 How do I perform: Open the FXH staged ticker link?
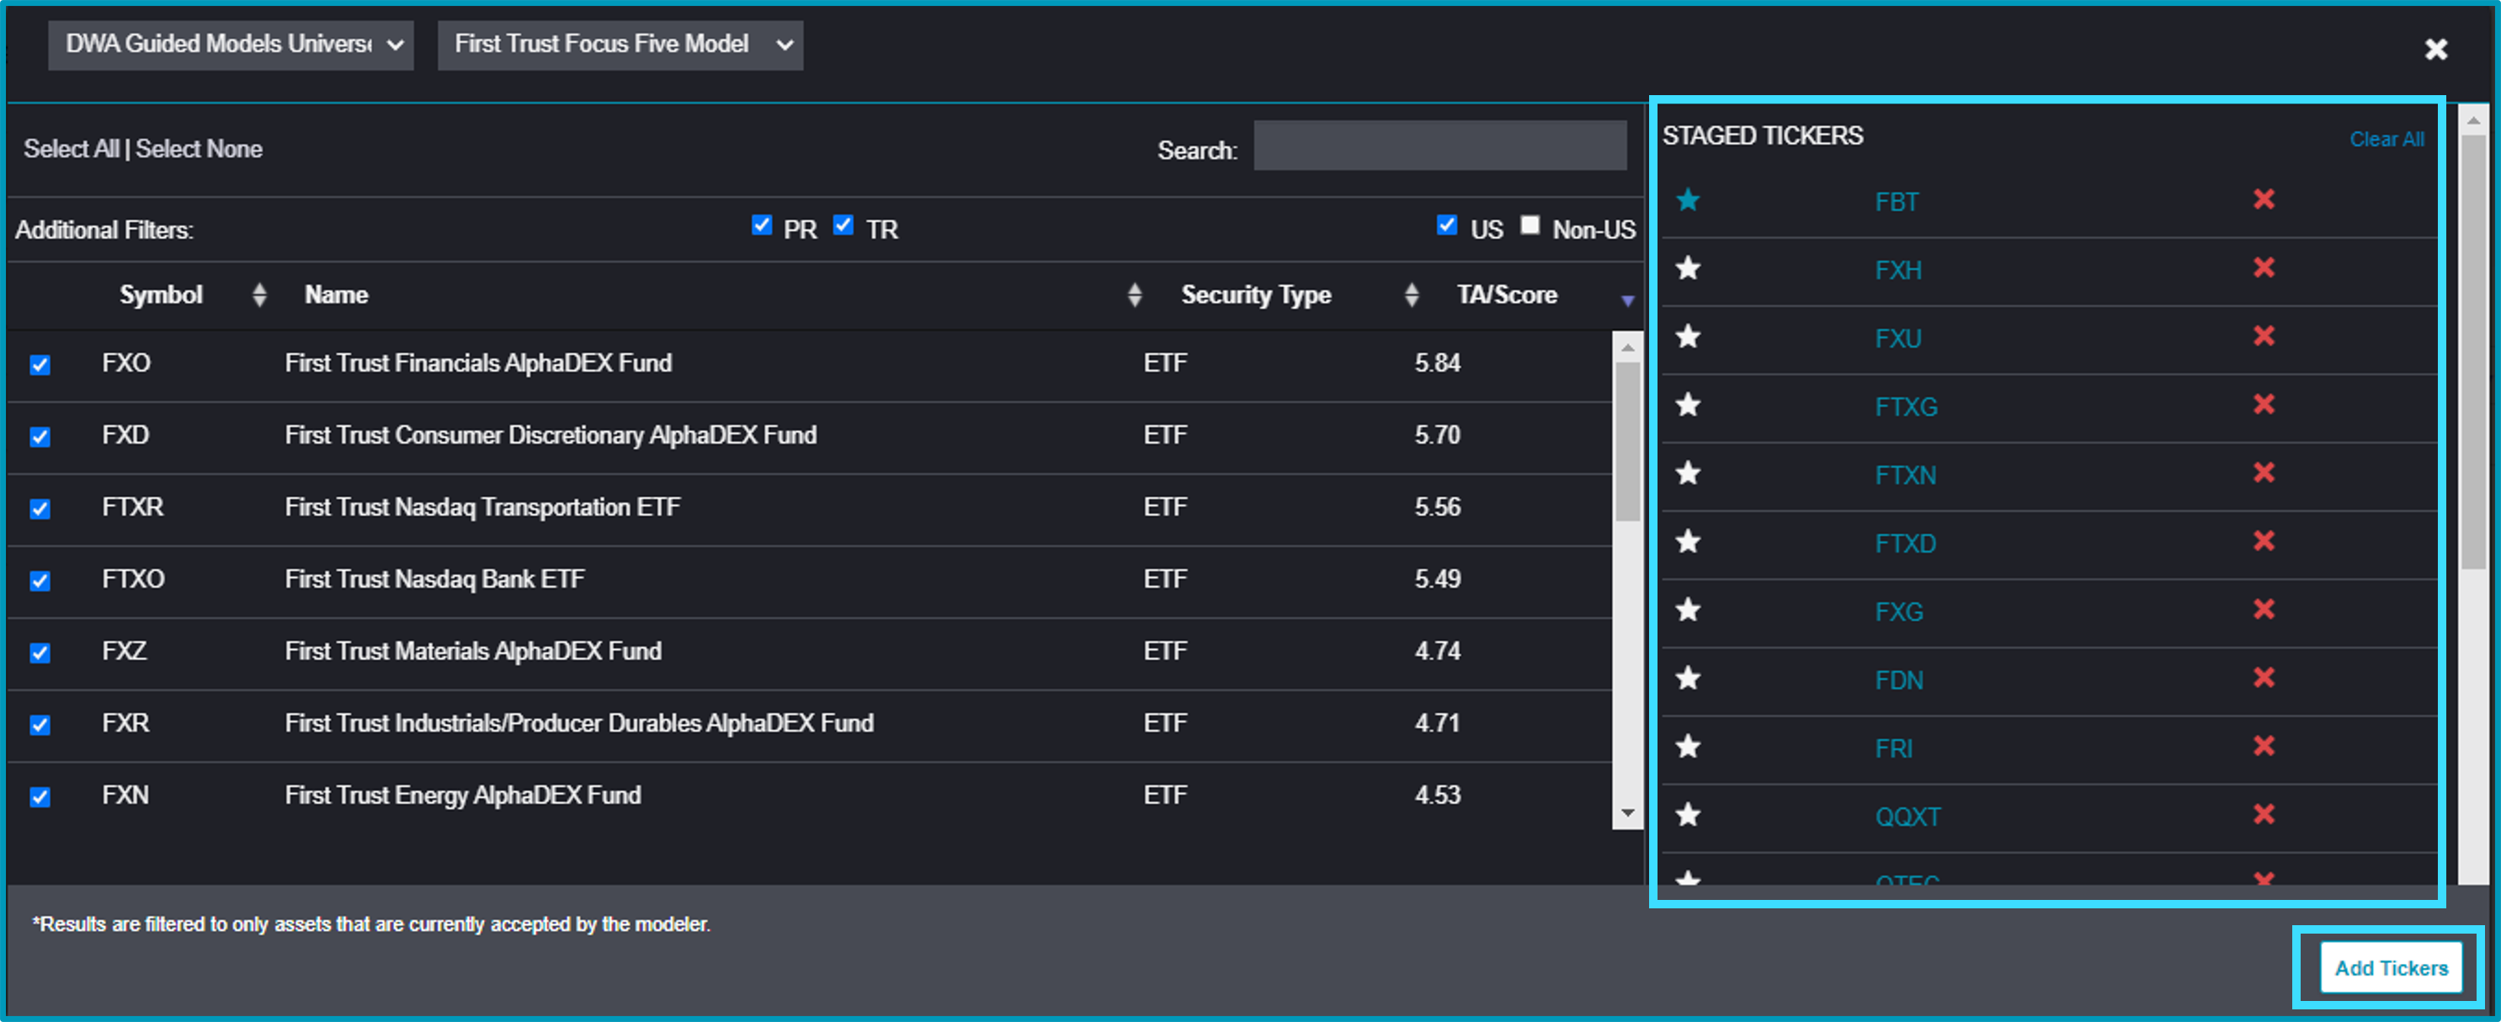pyautogui.click(x=1898, y=270)
